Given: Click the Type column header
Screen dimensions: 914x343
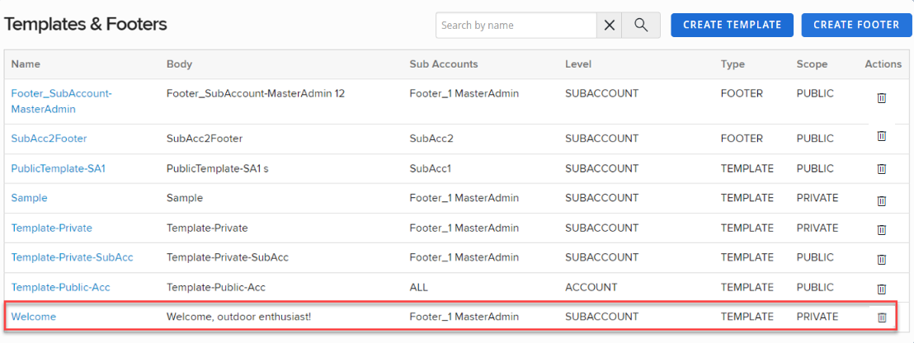Looking at the screenshot, I should pyautogui.click(x=733, y=64).
